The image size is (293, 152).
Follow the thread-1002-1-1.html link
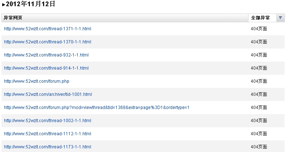47,121
